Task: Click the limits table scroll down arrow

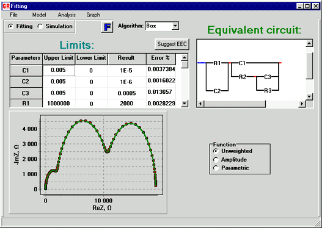Action: click(185, 103)
